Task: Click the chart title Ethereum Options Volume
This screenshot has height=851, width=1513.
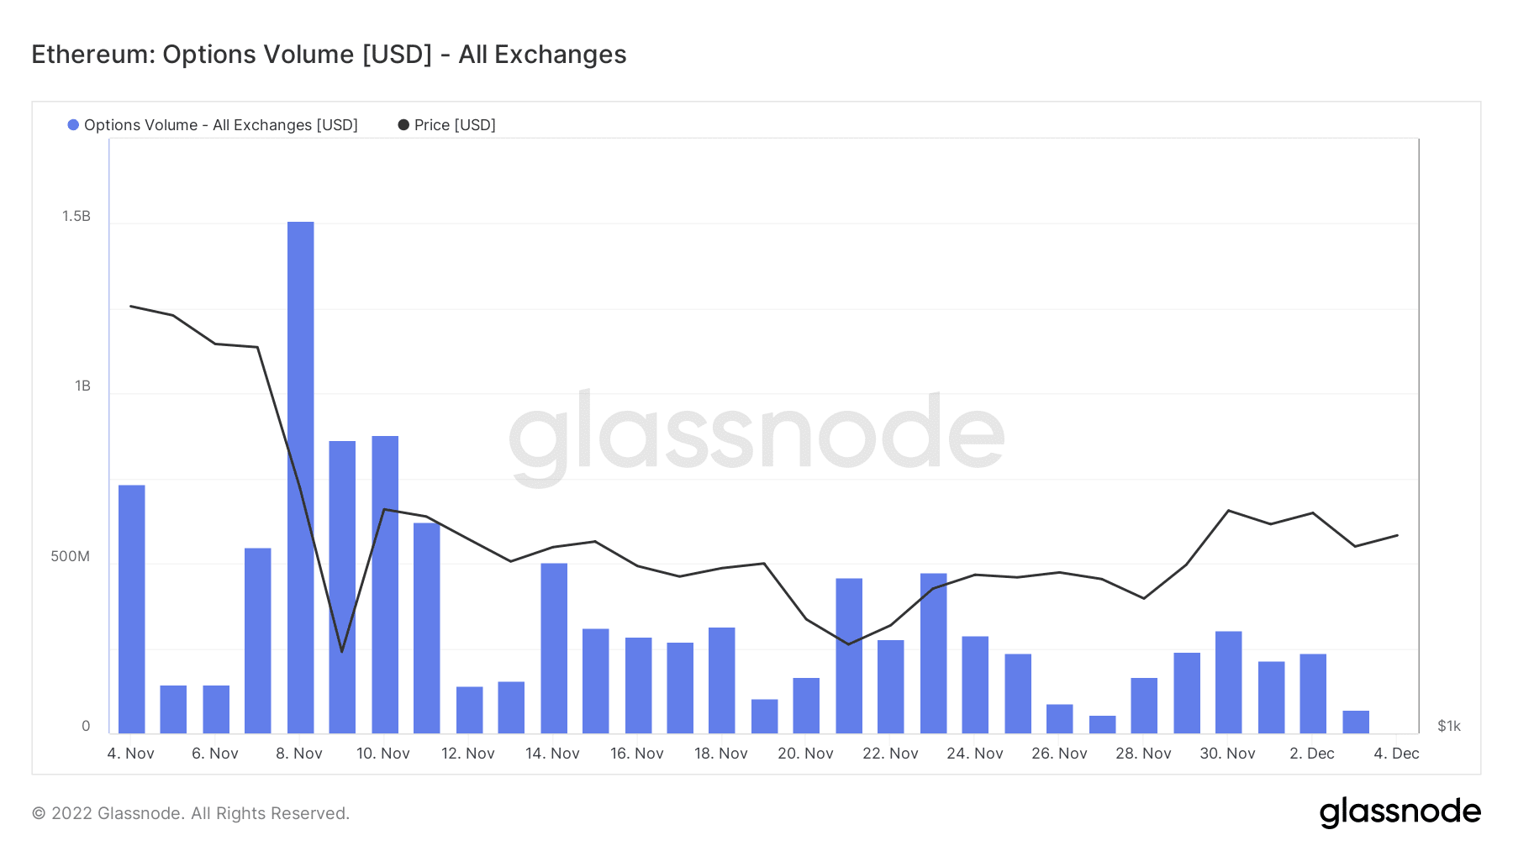Action: (x=329, y=55)
